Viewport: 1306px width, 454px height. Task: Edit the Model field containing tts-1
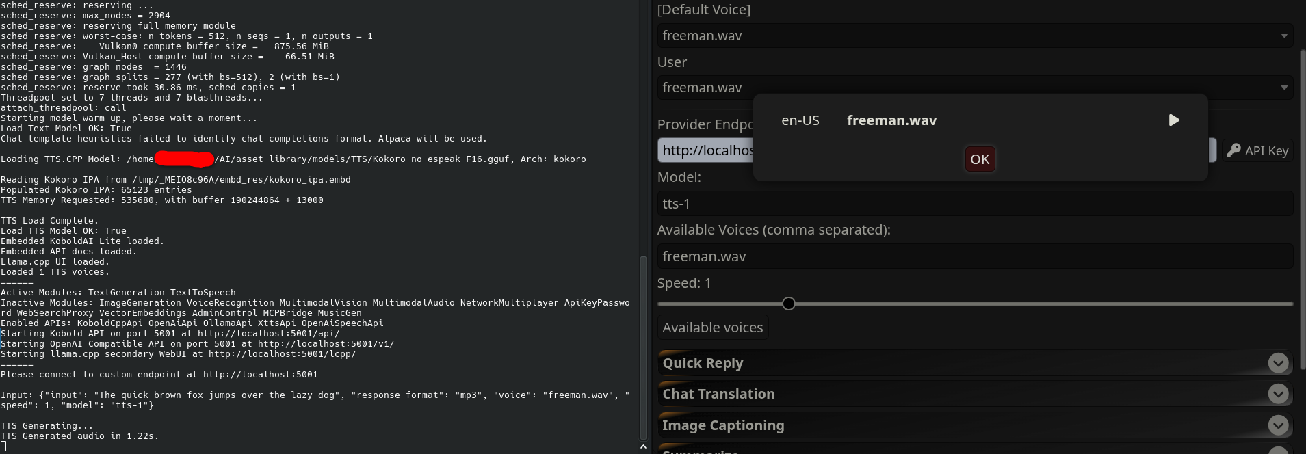(x=975, y=204)
